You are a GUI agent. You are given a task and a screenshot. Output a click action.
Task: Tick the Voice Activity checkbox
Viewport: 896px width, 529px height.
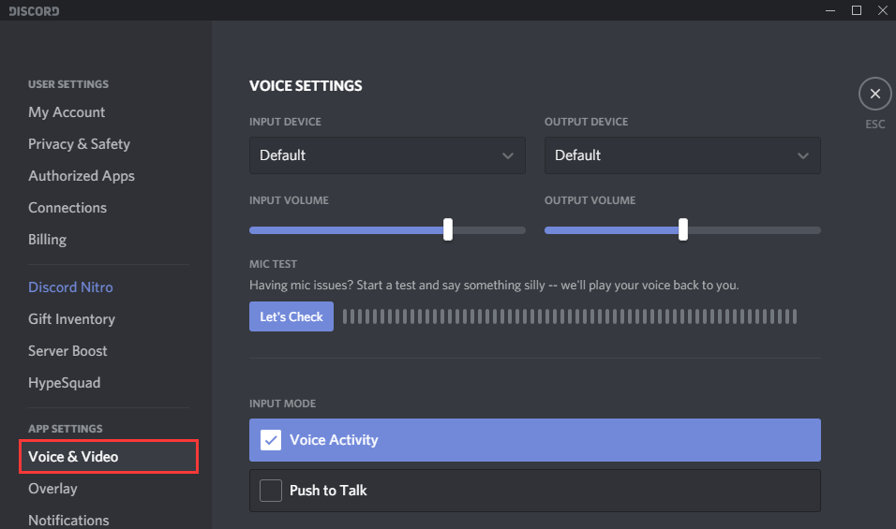point(271,440)
